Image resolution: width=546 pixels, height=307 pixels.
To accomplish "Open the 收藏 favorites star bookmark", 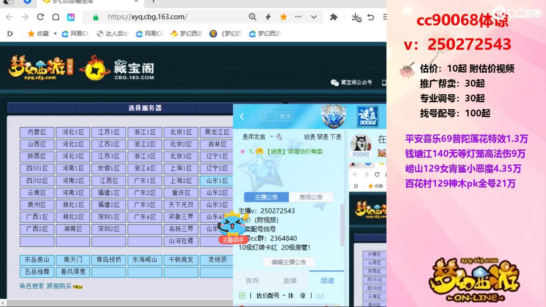I will [x=38, y=34].
